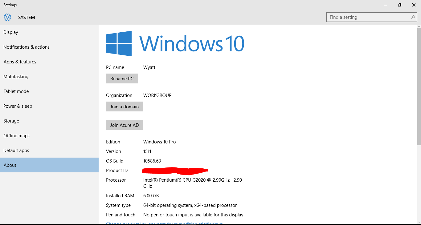The height and width of the screenshot is (225, 421).
Task: Open Apps & features
Action: click(x=49, y=62)
